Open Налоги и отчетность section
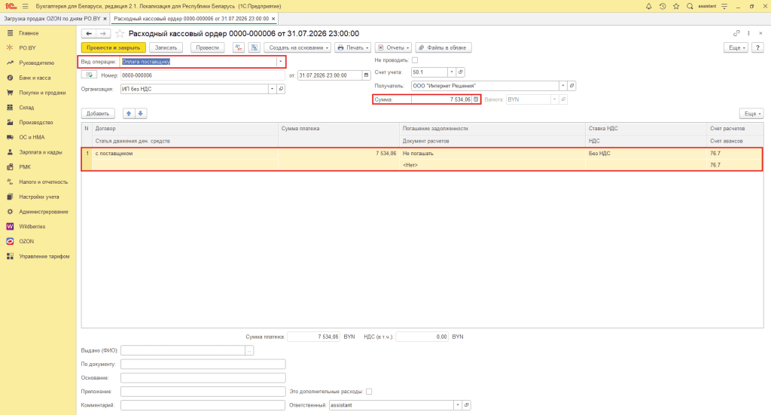The height and width of the screenshot is (415, 771). (43, 182)
